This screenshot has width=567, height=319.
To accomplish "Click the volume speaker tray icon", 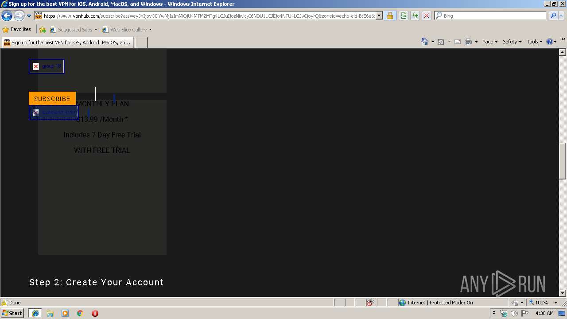I will click(514, 313).
